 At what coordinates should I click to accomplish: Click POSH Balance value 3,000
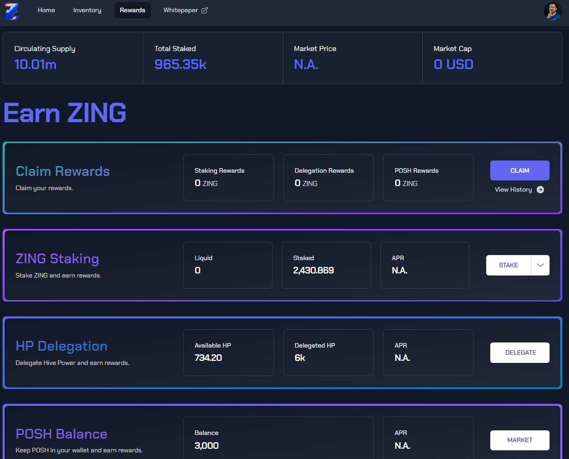click(207, 446)
